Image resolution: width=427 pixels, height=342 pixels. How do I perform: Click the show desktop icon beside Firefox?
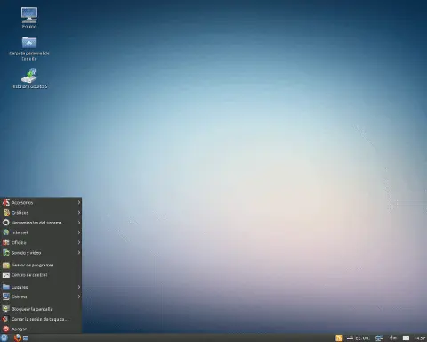pos(26,338)
